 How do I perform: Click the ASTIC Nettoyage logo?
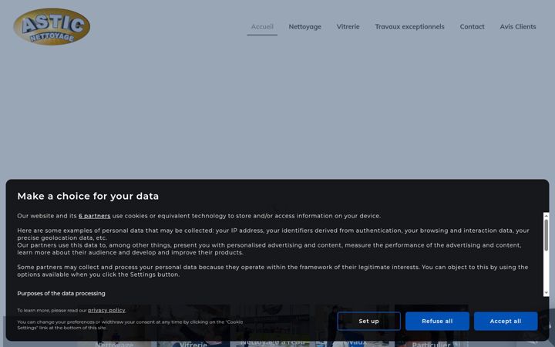point(52,26)
